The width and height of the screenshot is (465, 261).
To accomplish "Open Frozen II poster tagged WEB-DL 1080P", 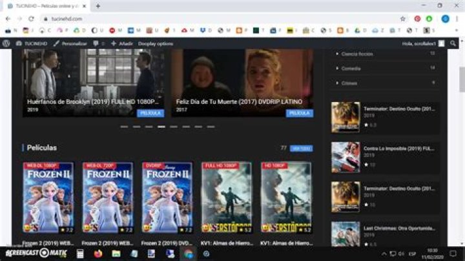I will click(48, 197).
